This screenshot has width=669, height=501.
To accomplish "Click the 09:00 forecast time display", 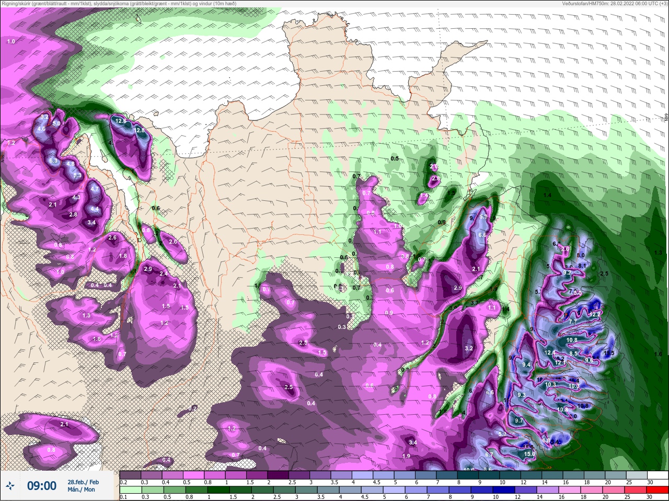I will pyautogui.click(x=42, y=486).
